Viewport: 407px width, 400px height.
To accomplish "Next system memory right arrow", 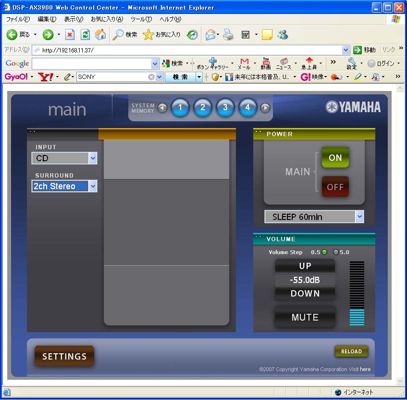I will point(265,108).
